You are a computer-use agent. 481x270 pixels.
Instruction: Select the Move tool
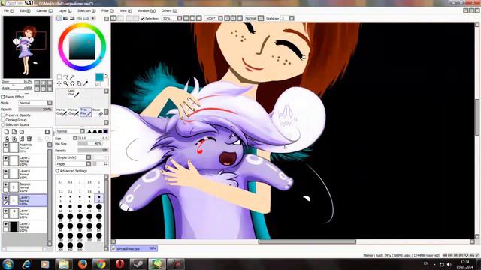(x=59, y=83)
